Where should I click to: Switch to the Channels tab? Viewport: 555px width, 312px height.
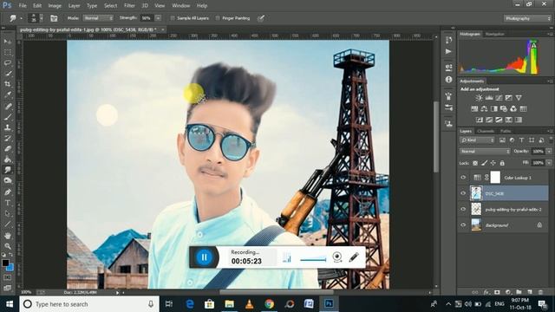pos(486,131)
